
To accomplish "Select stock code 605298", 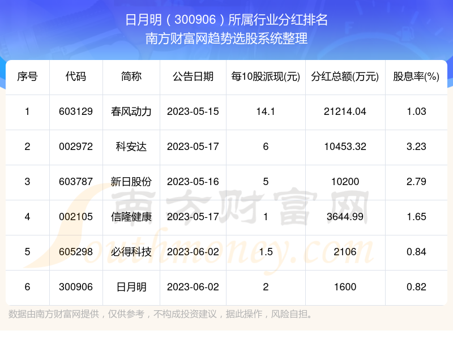I will [x=76, y=252].
